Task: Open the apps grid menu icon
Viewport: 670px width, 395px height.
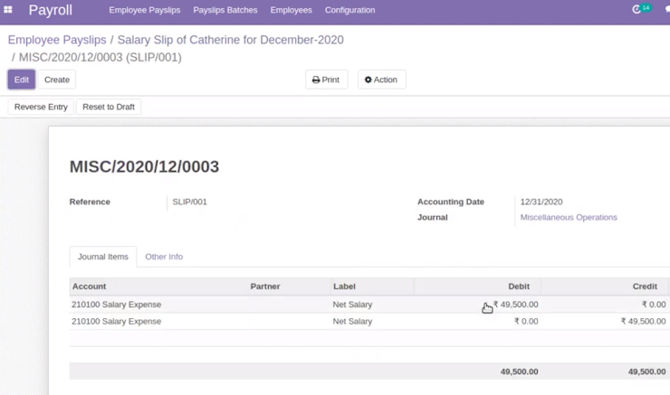Action: [8, 9]
